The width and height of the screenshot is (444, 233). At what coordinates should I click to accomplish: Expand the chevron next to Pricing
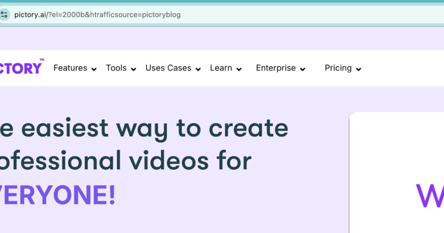tap(359, 69)
